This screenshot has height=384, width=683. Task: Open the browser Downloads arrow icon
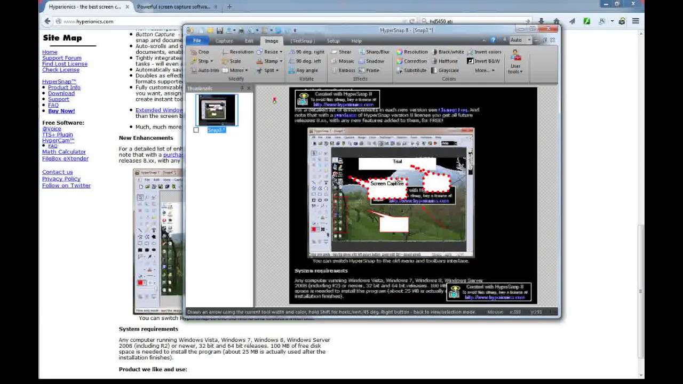coord(541,21)
